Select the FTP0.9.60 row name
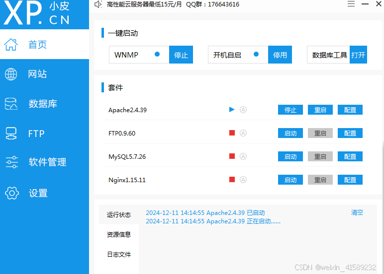Screen dimensions: 384x274 coord(122,133)
